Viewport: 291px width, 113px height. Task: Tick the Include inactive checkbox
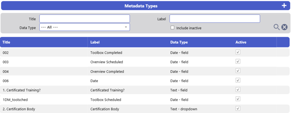tap(172, 27)
